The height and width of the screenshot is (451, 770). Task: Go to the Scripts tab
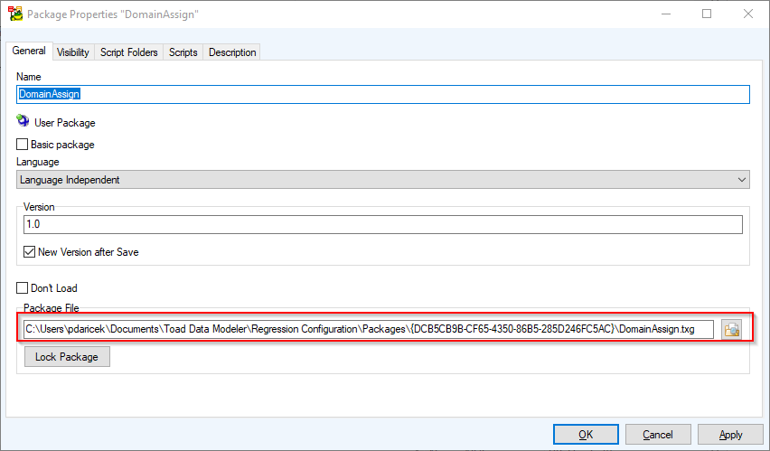183,52
